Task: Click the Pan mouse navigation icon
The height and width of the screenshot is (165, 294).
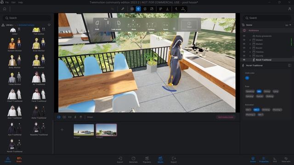Action: point(107,23)
